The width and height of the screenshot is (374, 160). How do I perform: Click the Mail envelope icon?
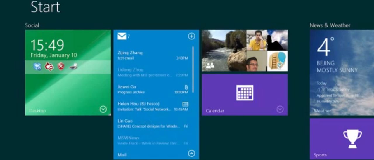pos(122,36)
